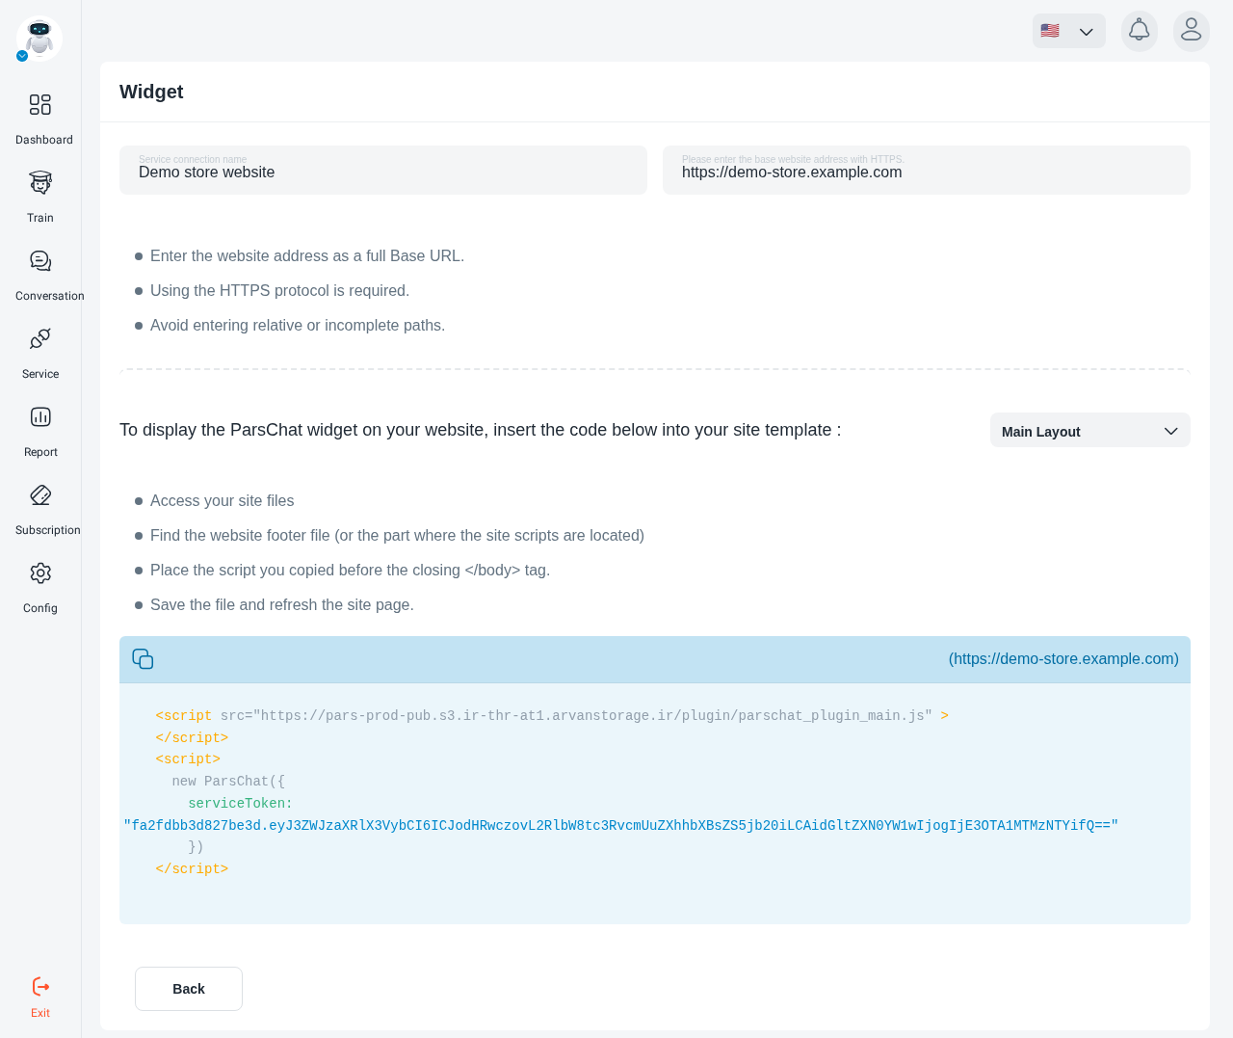Click 'Access your site files' bullet
The image size is (1233, 1038).
[x=222, y=500]
